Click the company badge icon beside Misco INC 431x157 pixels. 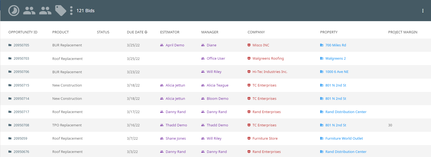click(x=249, y=45)
